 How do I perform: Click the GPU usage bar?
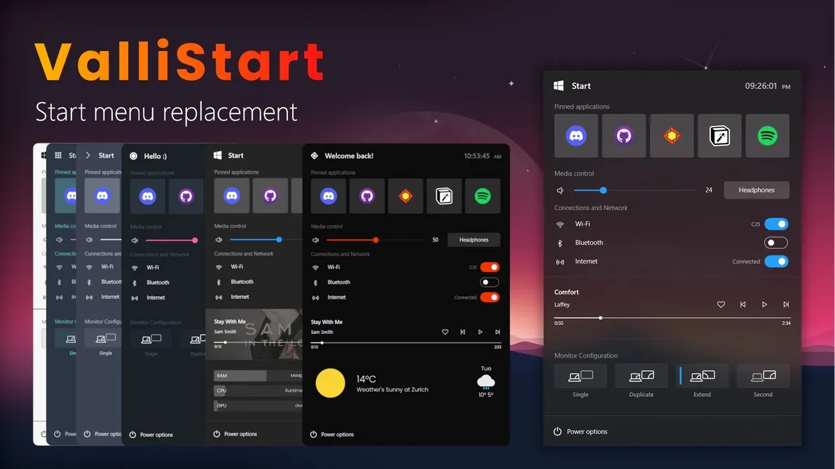(x=258, y=406)
